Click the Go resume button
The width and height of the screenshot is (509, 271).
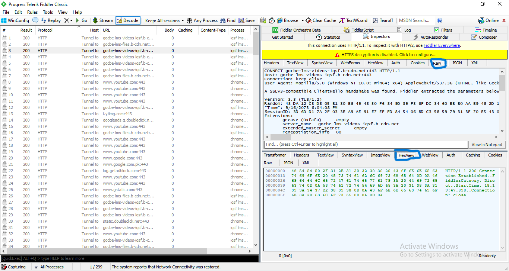(x=81, y=20)
